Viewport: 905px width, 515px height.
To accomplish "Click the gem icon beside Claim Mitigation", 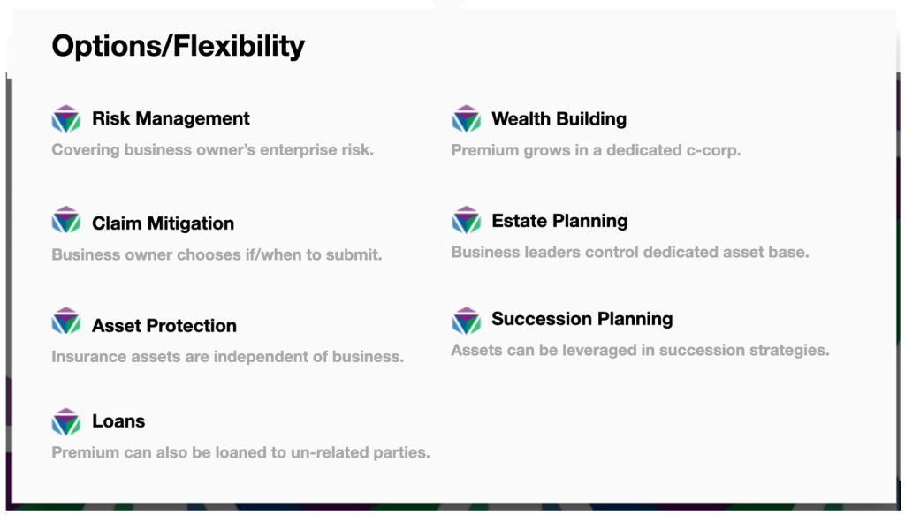I will (65, 220).
